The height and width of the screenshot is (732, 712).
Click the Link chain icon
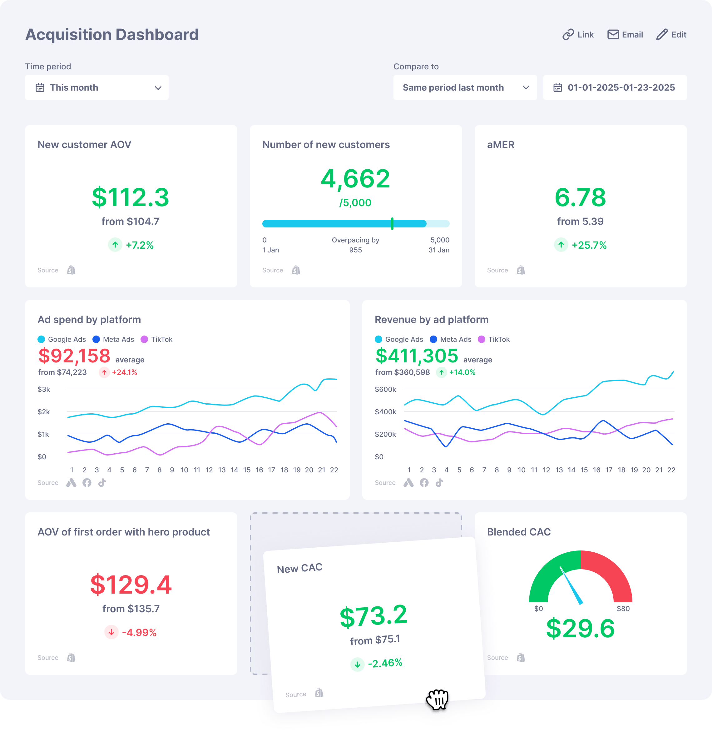tap(568, 34)
